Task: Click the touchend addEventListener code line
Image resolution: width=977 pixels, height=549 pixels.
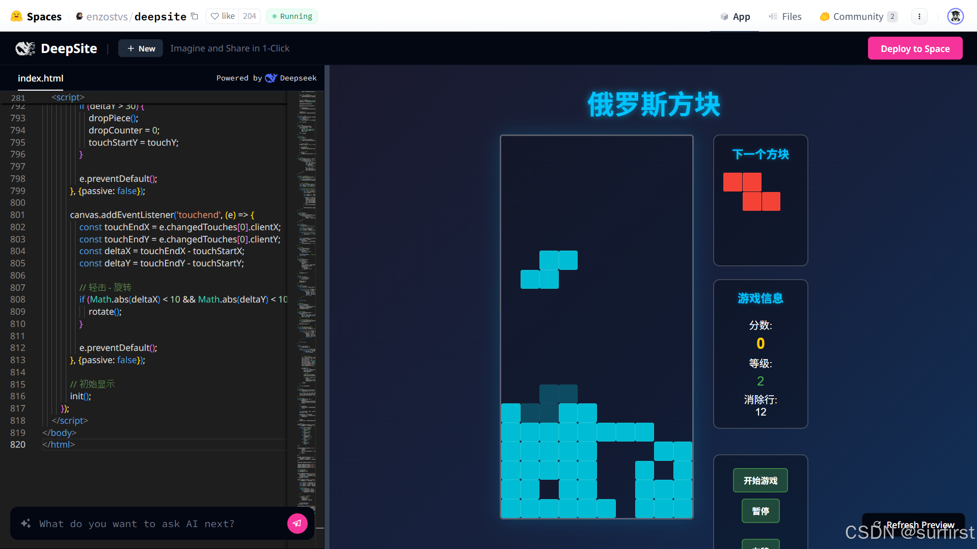Action: [x=162, y=215]
